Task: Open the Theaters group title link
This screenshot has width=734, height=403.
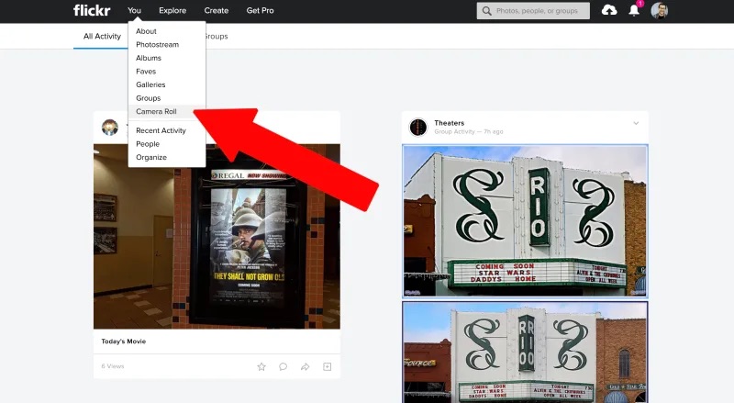Action: pos(450,123)
